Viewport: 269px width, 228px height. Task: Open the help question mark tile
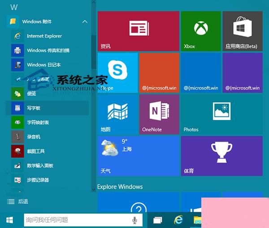point(139,202)
